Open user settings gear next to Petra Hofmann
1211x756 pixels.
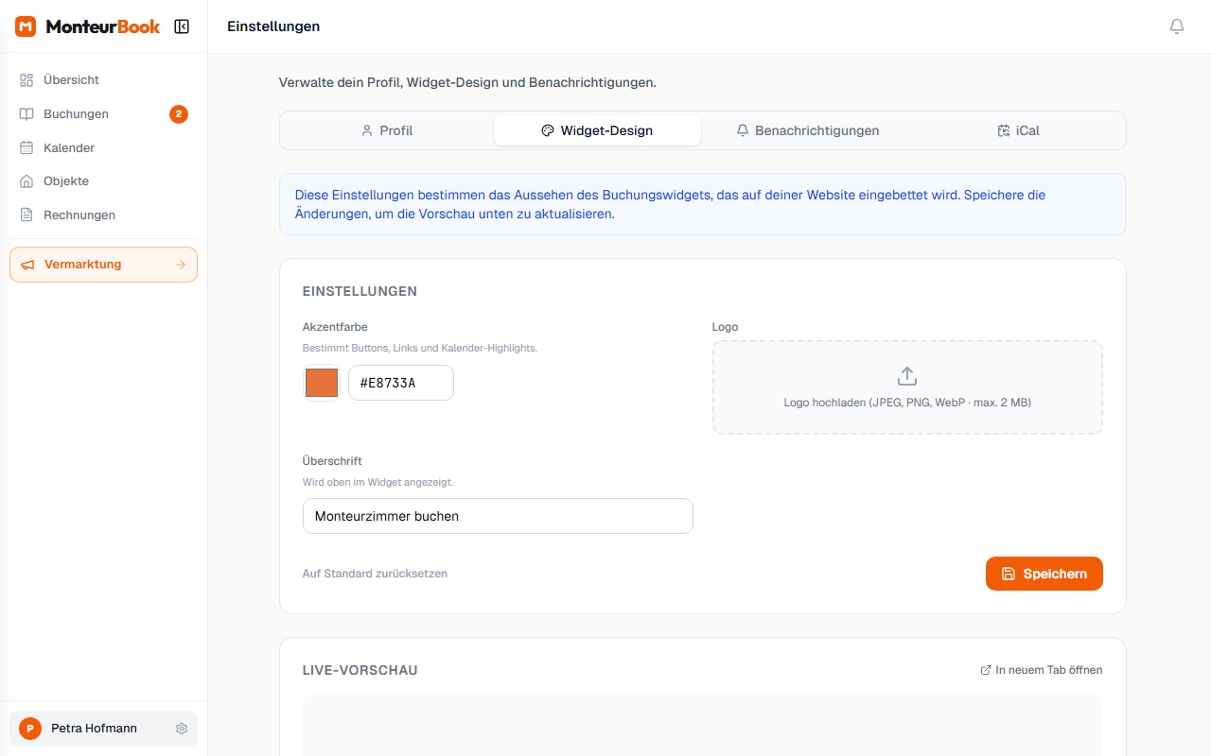(x=182, y=729)
